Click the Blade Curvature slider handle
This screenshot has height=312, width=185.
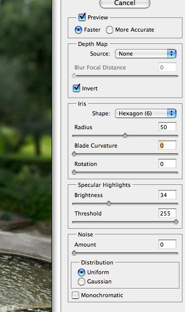click(74, 154)
